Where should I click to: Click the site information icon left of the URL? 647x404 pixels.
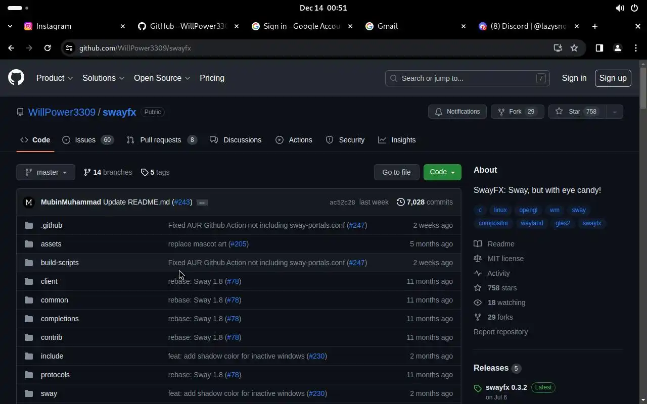[70, 48]
